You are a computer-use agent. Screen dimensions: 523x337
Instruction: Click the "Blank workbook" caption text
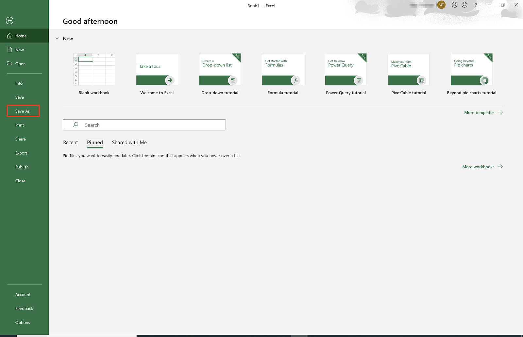[94, 93]
